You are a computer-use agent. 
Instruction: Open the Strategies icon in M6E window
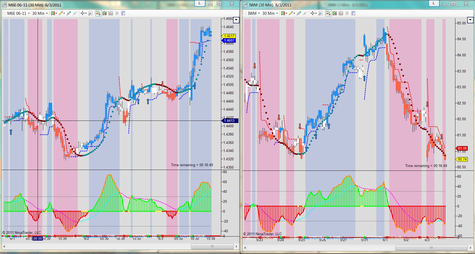(x=117, y=13)
